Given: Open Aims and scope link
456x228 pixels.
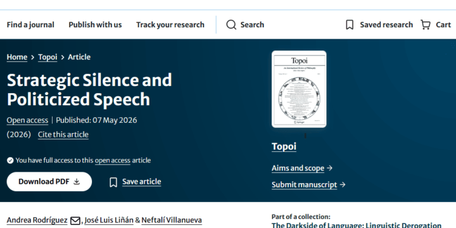Looking at the screenshot, I should [x=298, y=168].
